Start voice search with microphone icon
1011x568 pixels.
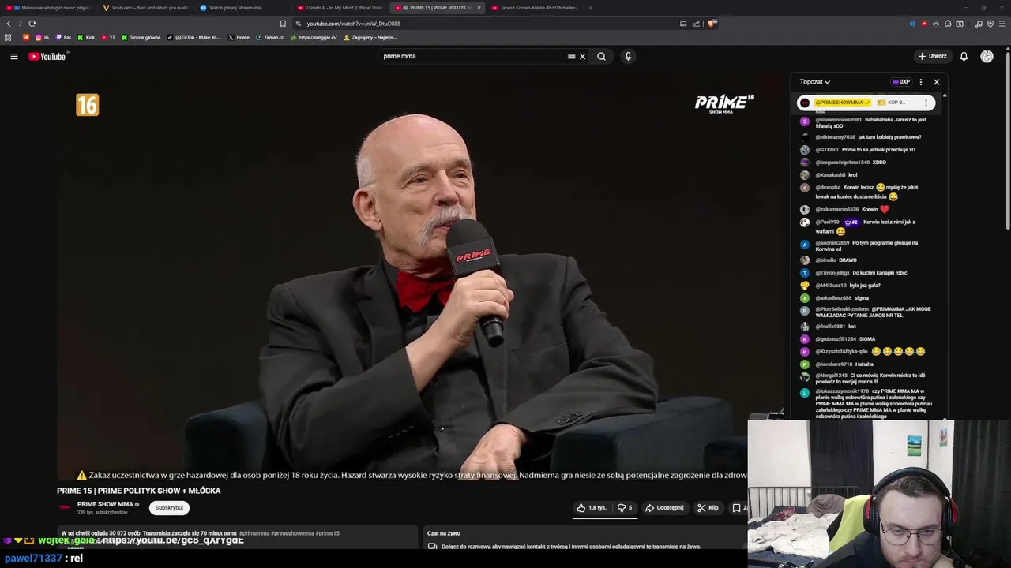pyautogui.click(x=628, y=56)
